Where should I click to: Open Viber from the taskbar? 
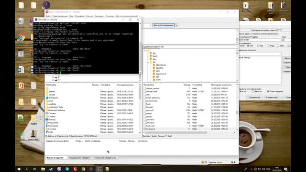tap(59, 169)
